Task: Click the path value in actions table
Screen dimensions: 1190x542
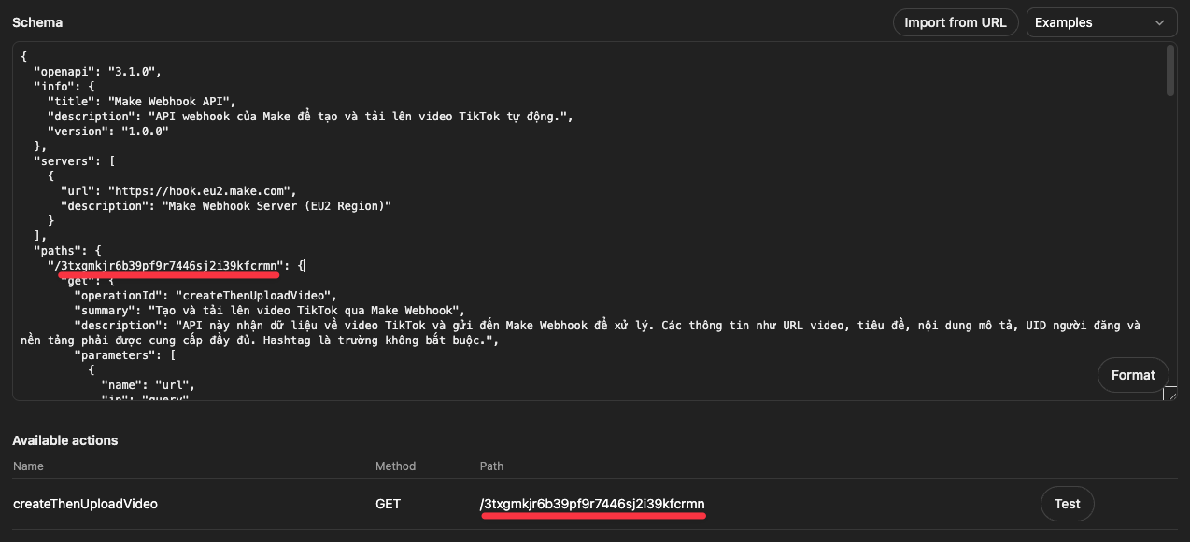Action: coord(592,504)
